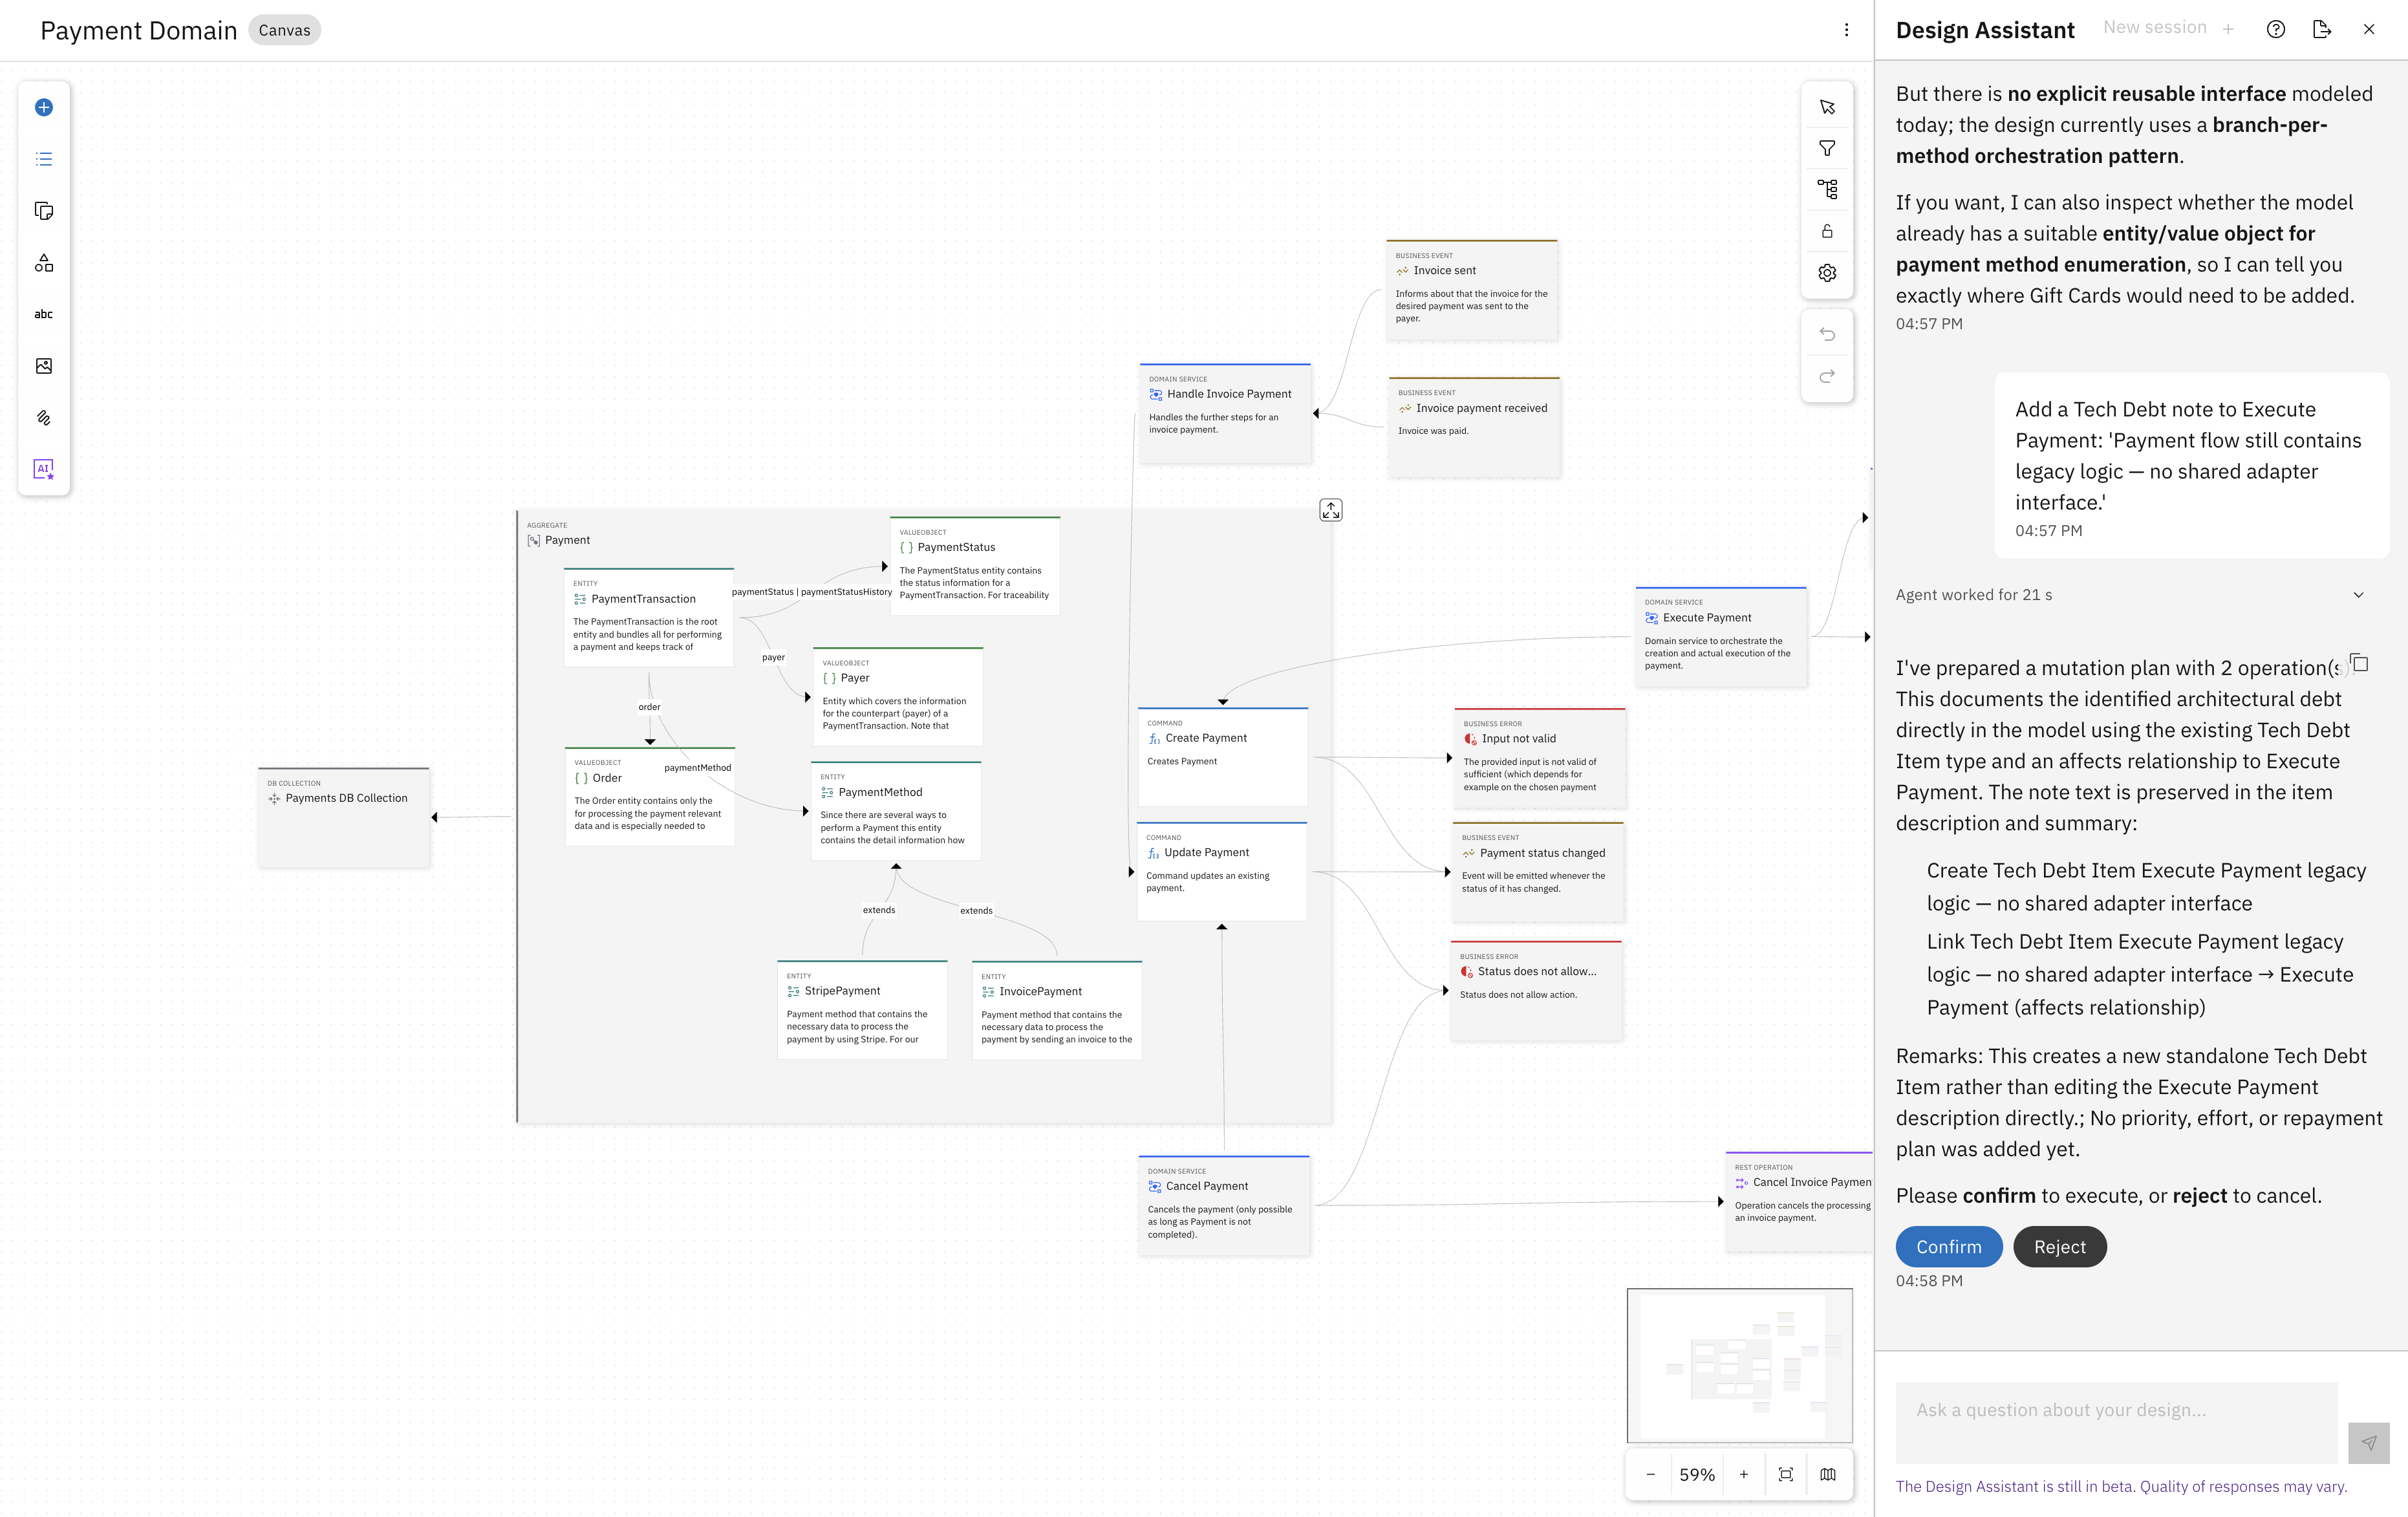Click the minimap overview thumbnail
2408x1517 pixels.
click(x=1739, y=1365)
